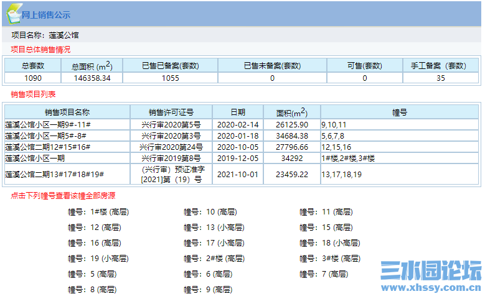Click project name 项目名称：莲溪公馆
Screen dimensions: 485x299
45,35
